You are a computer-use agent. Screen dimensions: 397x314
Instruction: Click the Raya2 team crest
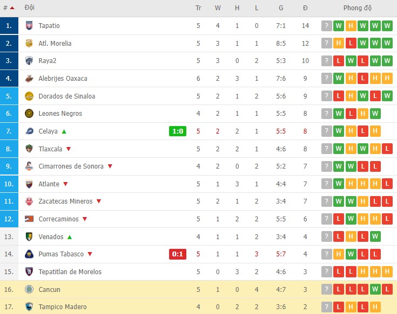[x=29, y=61]
